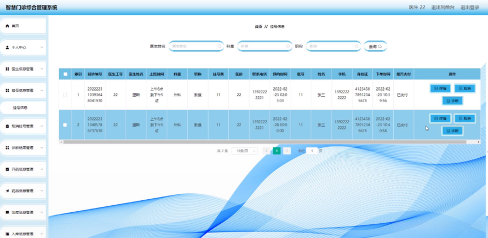Click the icon beside 入库信息管理
The width and height of the screenshot is (488, 238).
(x=8, y=234)
